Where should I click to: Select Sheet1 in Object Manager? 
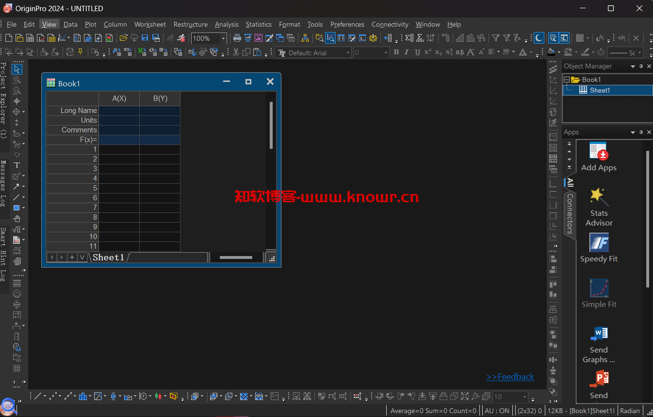[x=600, y=90]
